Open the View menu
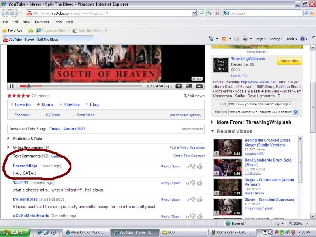The height and width of the screenshot is (237, 316). pos(26,22)
